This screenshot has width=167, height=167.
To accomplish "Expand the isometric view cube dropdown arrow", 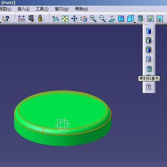I will point(134,22).
